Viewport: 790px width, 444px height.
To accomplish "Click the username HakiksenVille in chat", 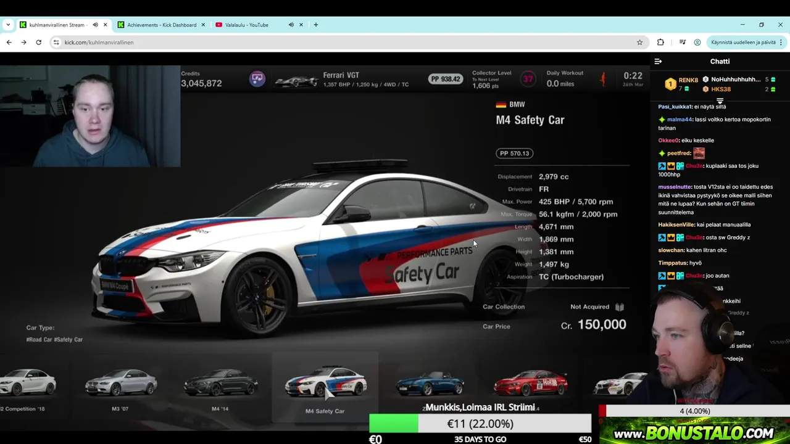I will pyautogui.click(x=676, y=225).
